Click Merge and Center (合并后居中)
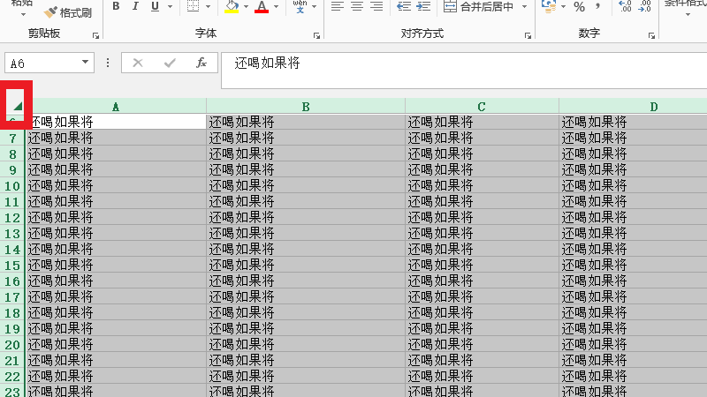This screenshot has width=707, height=397. point(484,7)
